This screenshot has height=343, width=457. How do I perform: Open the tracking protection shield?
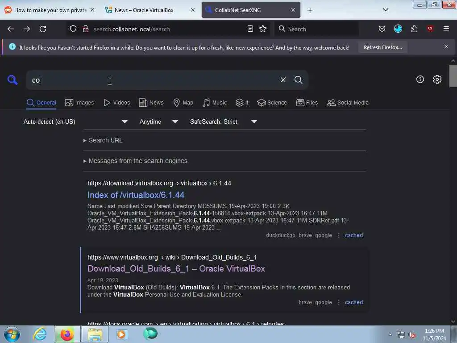pos(73,29)
